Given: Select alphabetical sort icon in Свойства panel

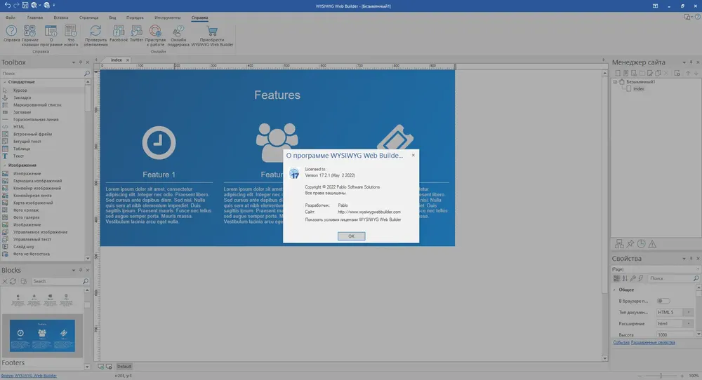Looking at the screenshot, I should tap(625, 278).
